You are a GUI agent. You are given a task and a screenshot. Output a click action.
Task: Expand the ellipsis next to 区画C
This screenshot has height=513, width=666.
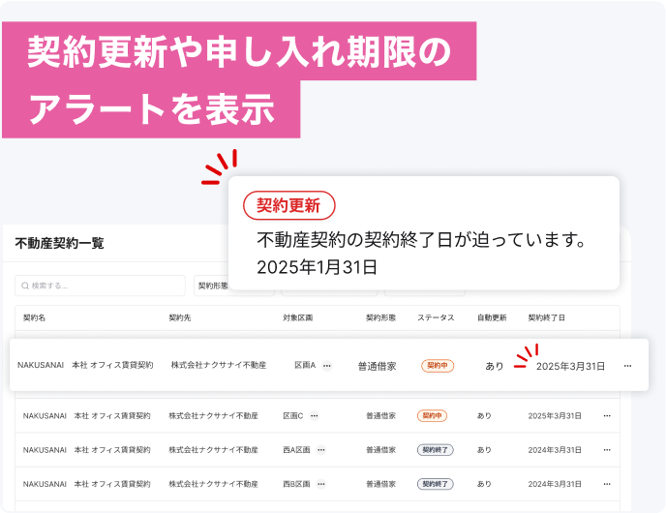(314, 416)
